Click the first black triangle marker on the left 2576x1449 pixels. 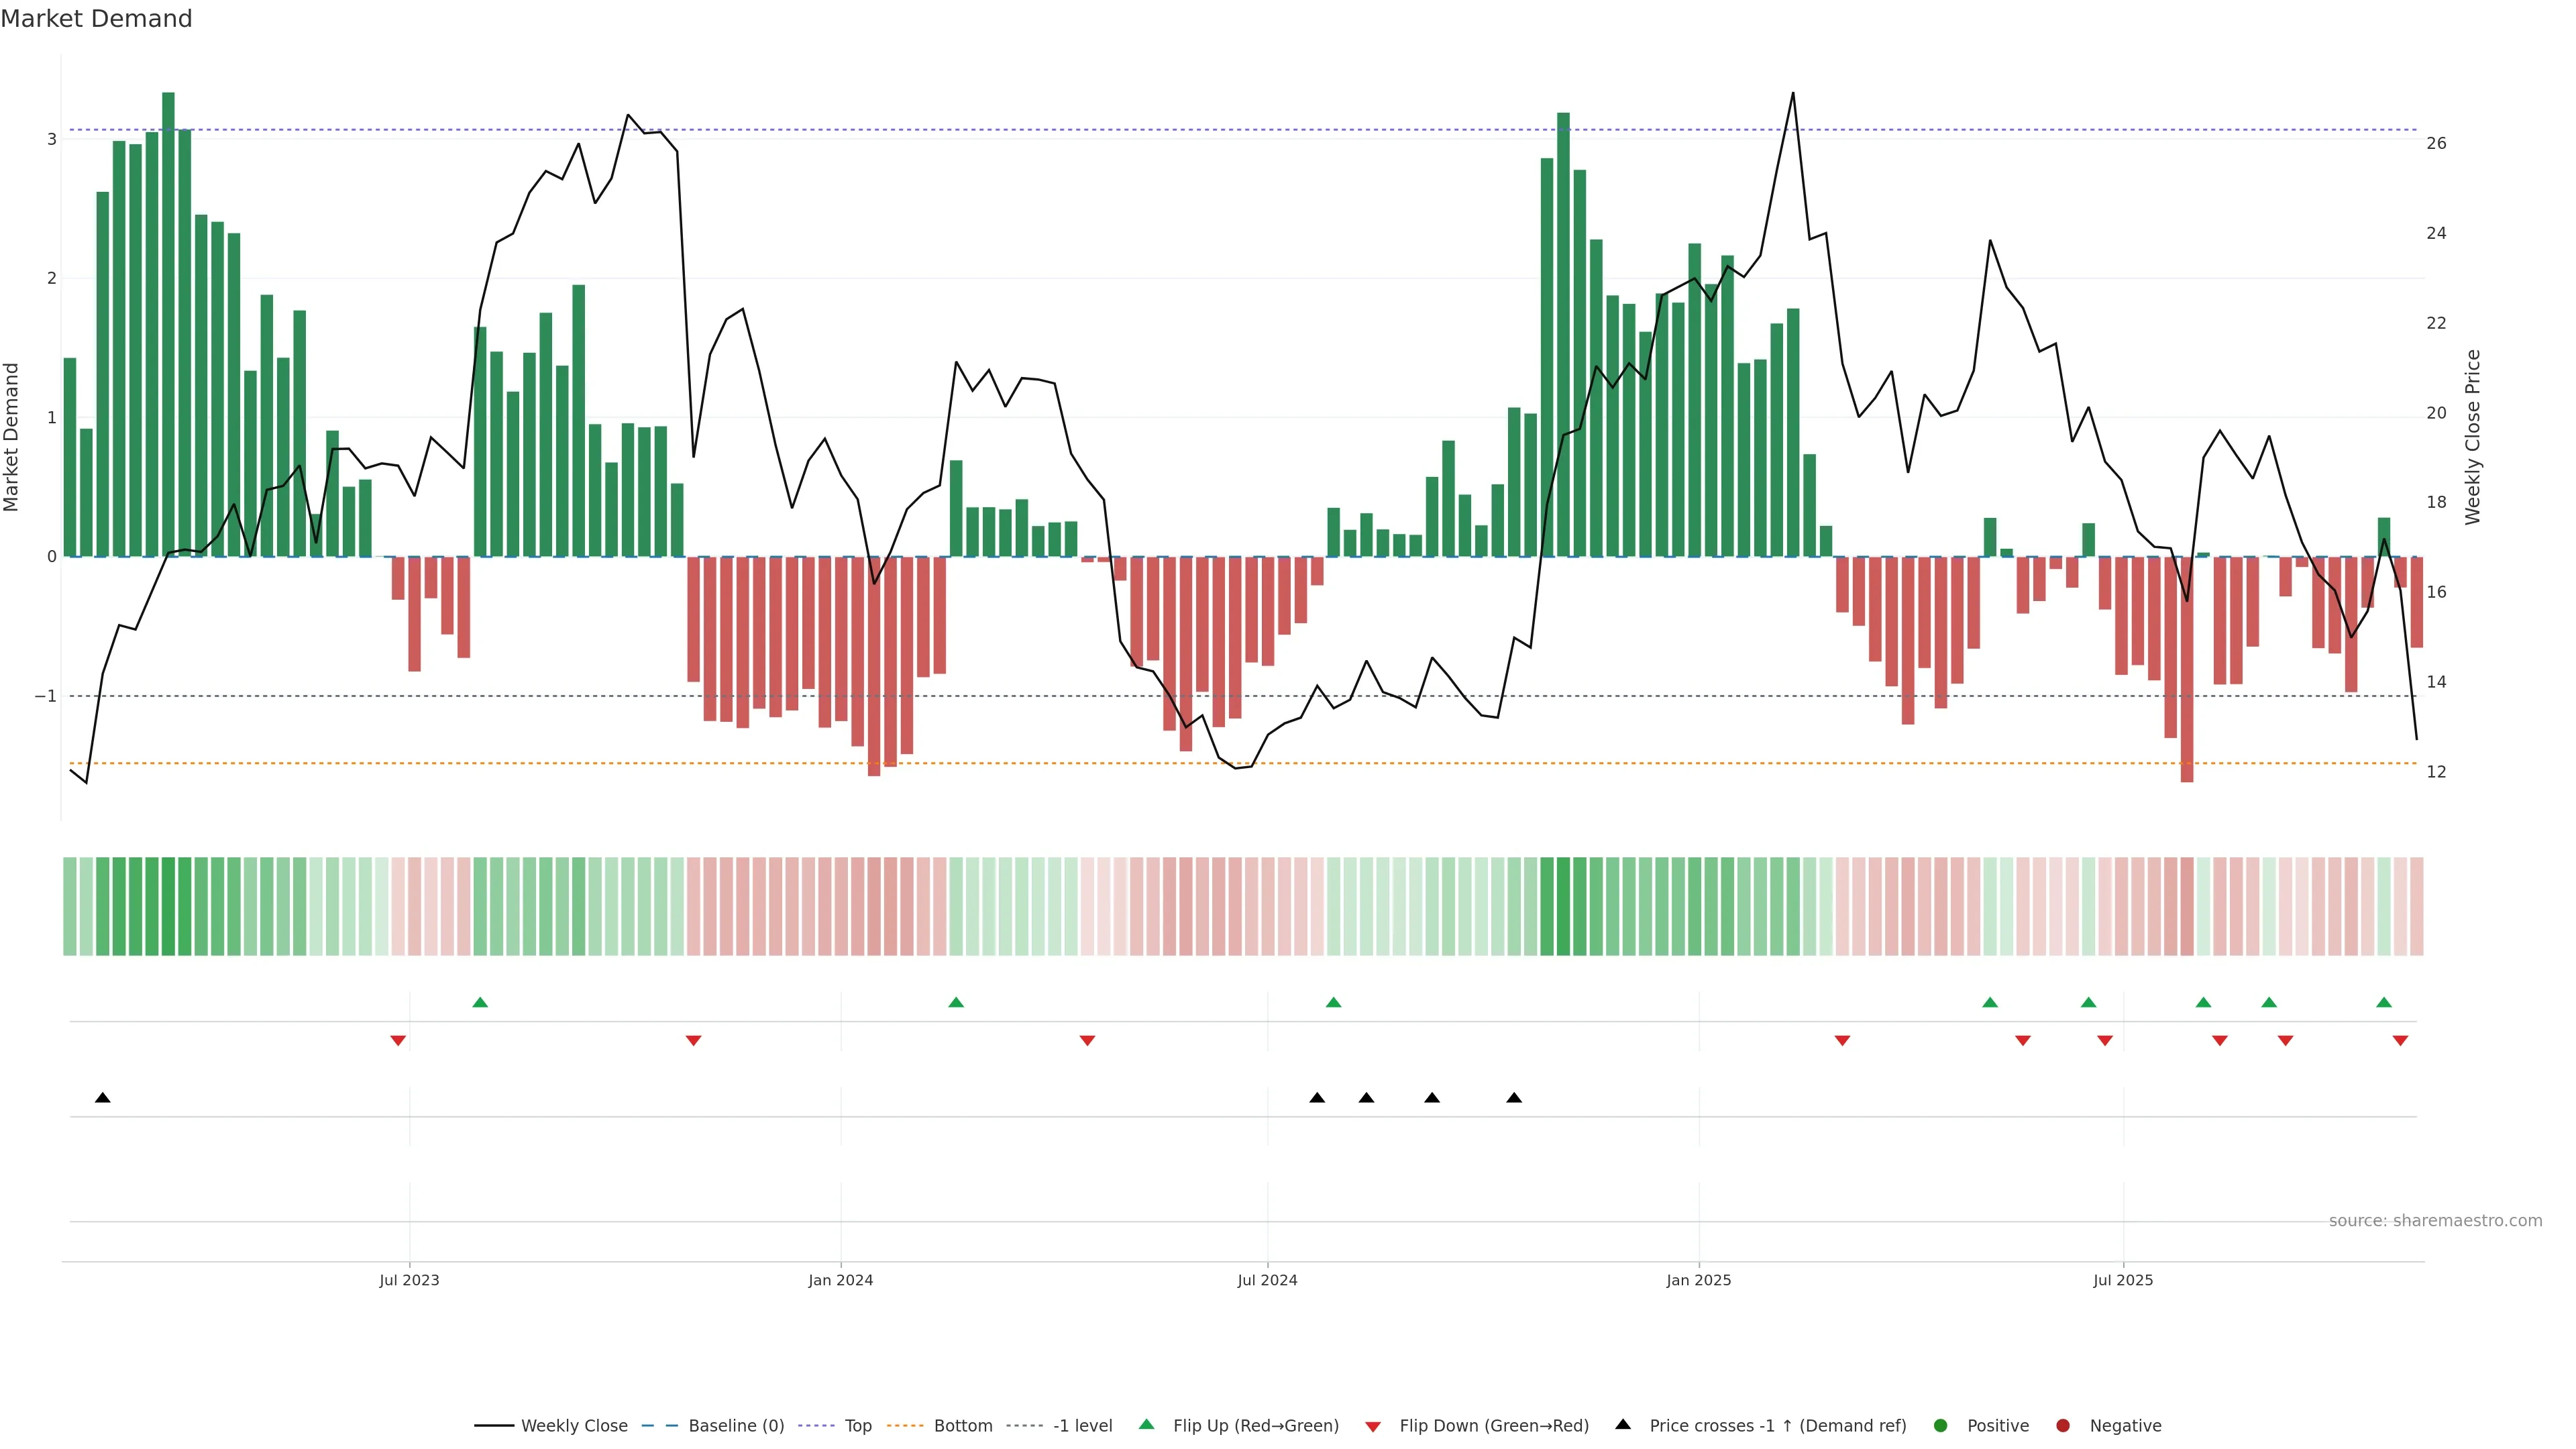pyautogui.click(x=102, y=1098)
